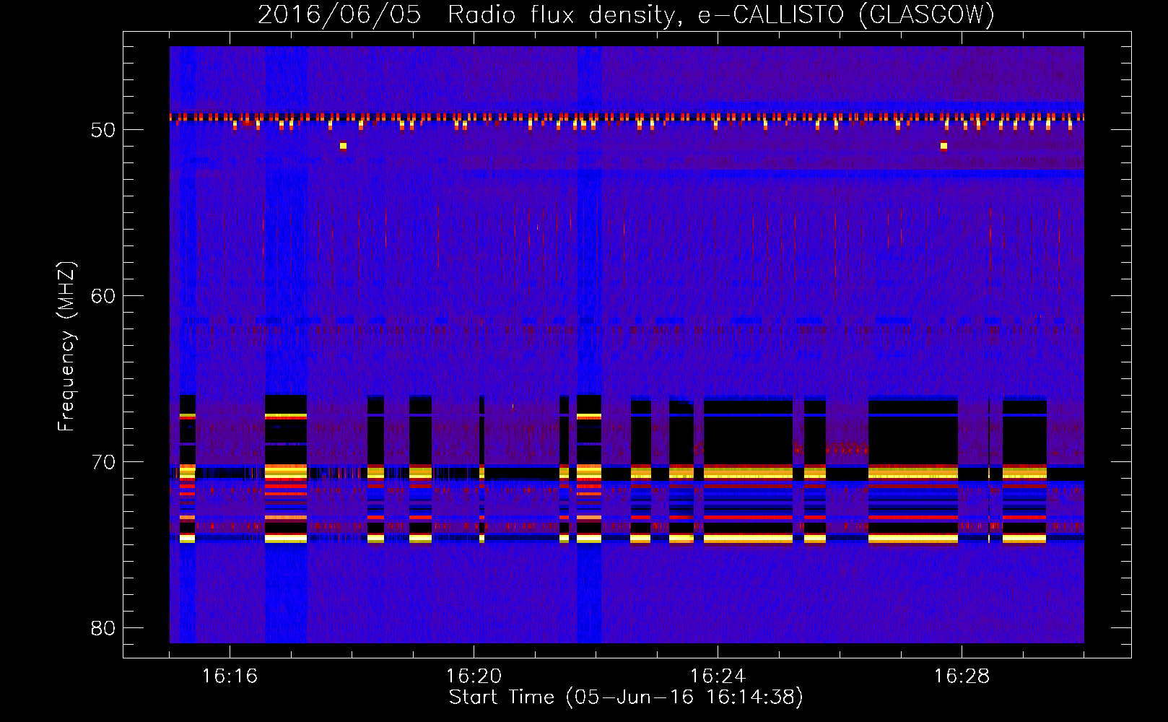This screenshot has width=1168, height=722.
Task: Click the 60 frequency tick label
Action: point(103,296)
